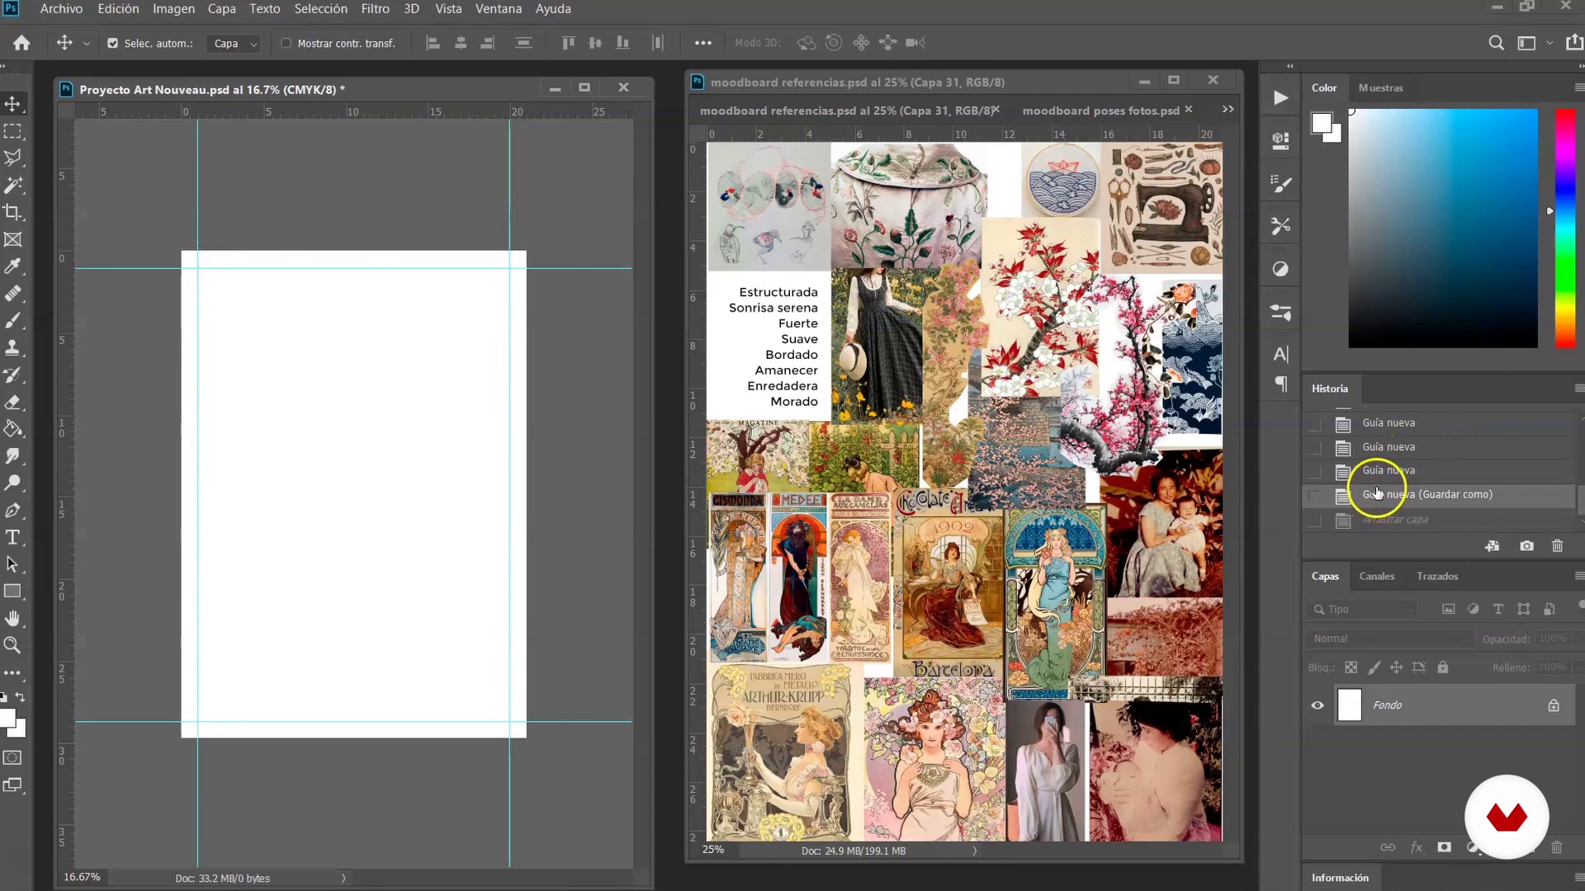The image size is (1585, 891).
Task: Toggle the Selec. autom. checkbox
Action: (x=112, y=43)
